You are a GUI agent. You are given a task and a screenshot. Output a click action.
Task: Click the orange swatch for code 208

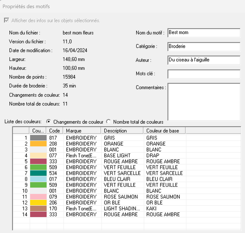click(x=38, y=144)
